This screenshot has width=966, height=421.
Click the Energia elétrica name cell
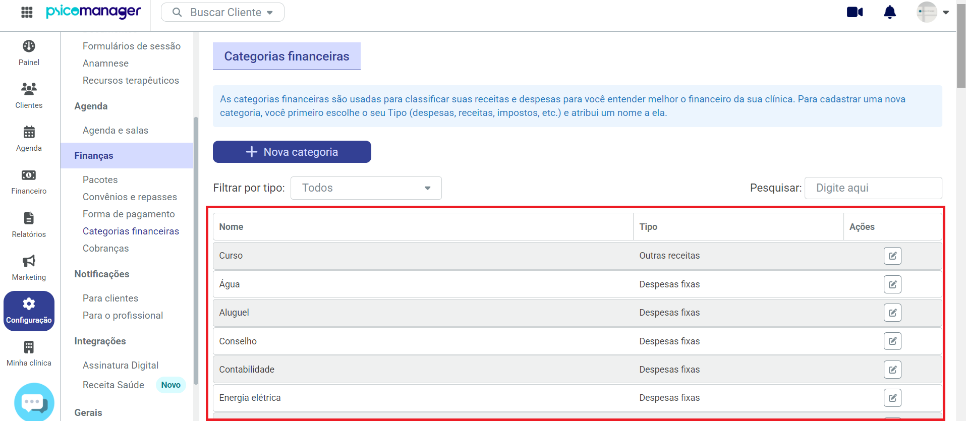(x=250, y=398)
